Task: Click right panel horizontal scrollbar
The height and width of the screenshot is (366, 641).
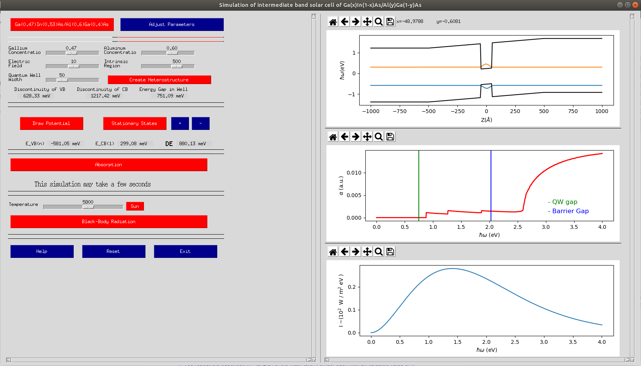Action: pyautogui.click(x=477, y=360)
